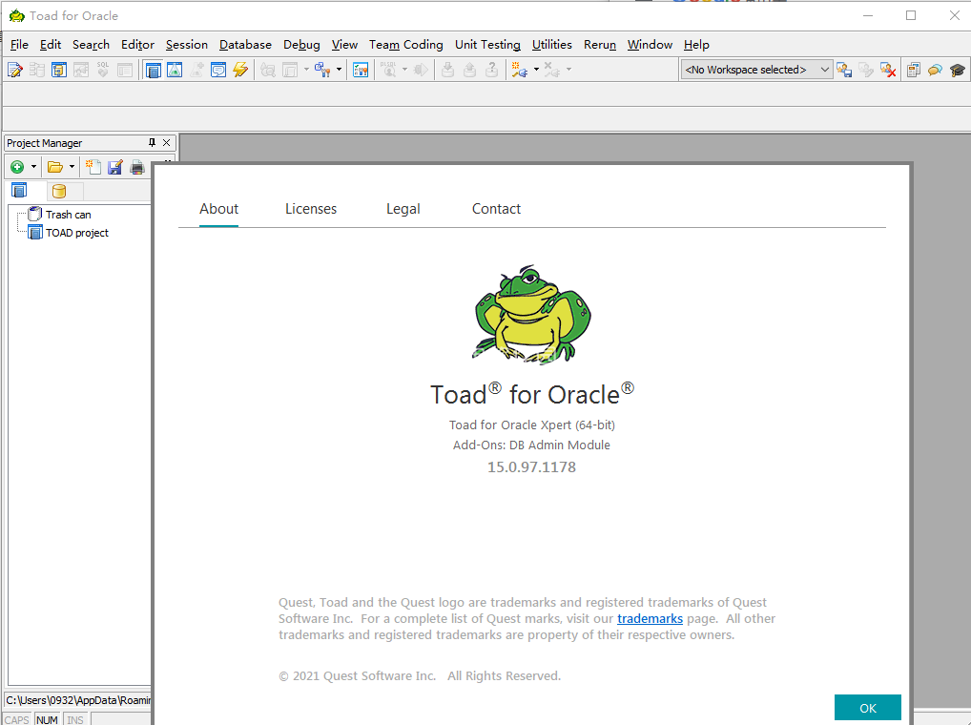The height and width of the screenshot is (725, 971).
Task: Open the green flask Code Analysis icon
Action: [x=175, y=70]
